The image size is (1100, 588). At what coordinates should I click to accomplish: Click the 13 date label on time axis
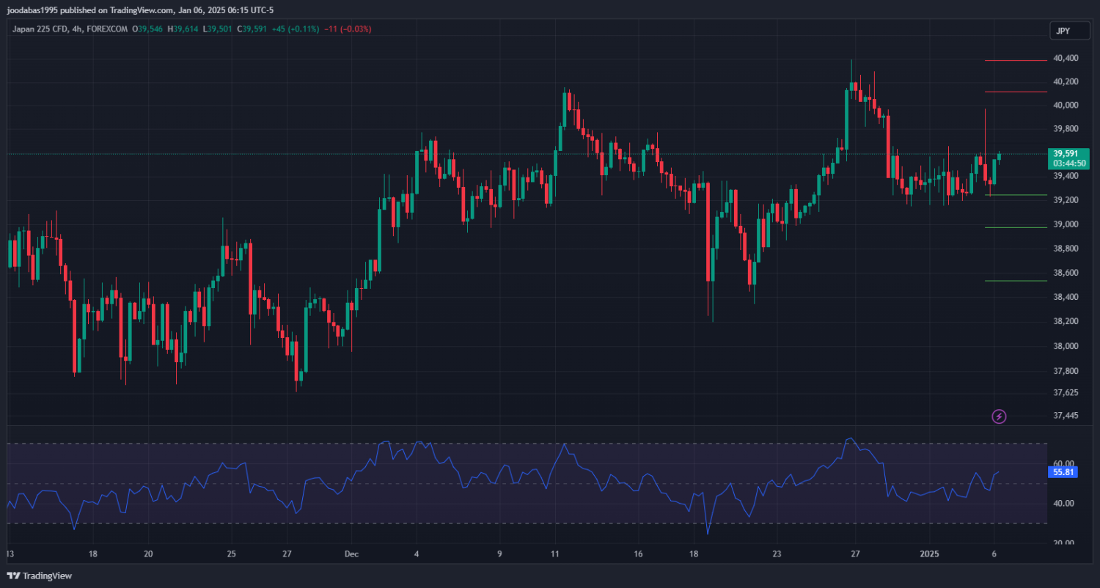10,554
